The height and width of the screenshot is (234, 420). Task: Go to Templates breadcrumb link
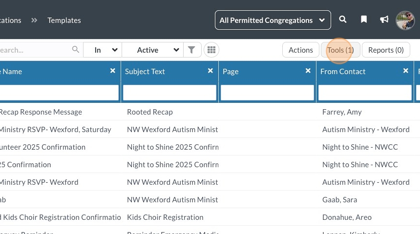(64, 20)
